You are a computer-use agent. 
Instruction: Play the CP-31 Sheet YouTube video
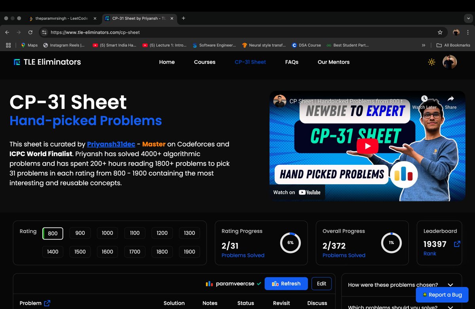[x=367, y=146]
